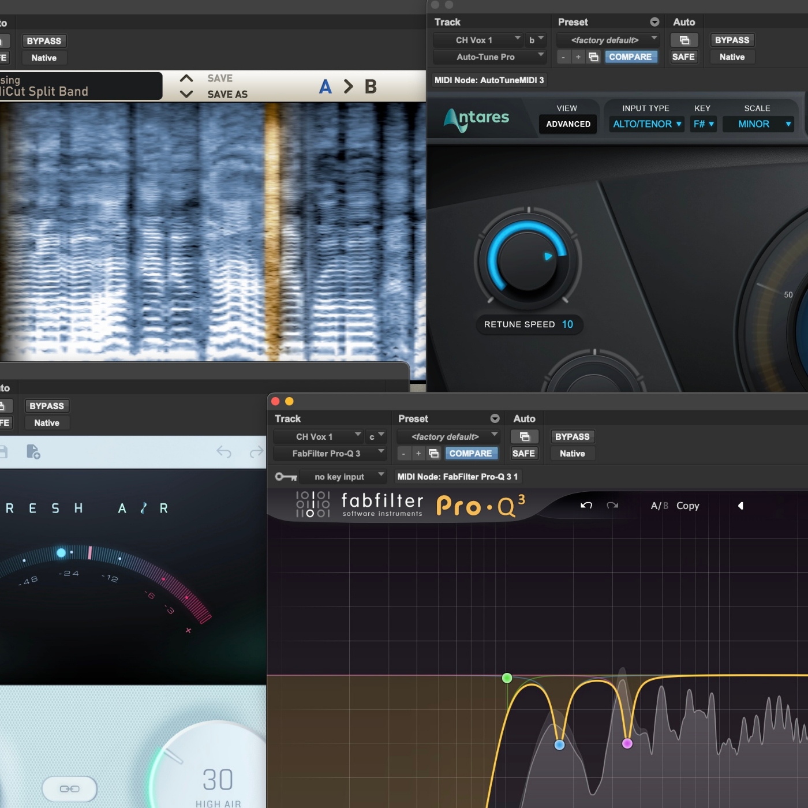The height and width of the screenshot is (808, 808).
Task: Open the Auto-Tune Pro factory default preset list
Action: (608, 40)
